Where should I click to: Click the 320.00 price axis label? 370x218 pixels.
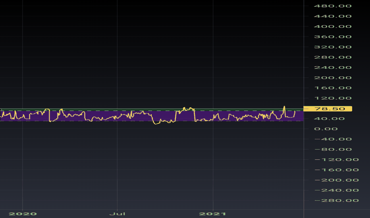point(333,47)
